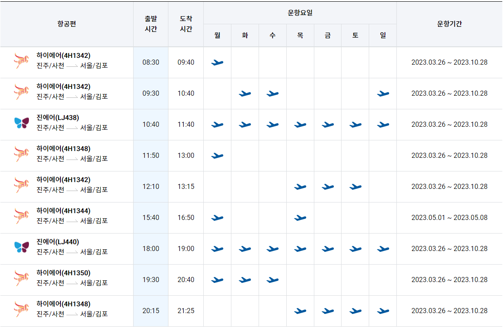Viewport: 504px width, 328px height.
Task: Click the Sunday airplane icon on the 09:30 flight
Action: (382, 93)
